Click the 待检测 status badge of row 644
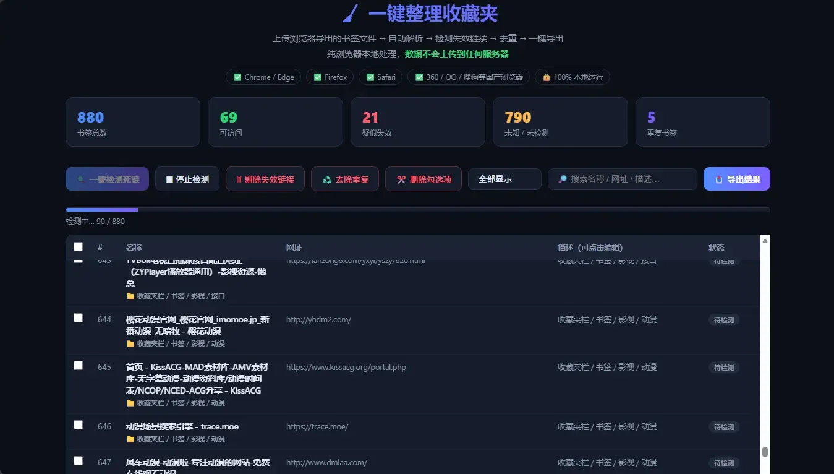 [724, 320]
